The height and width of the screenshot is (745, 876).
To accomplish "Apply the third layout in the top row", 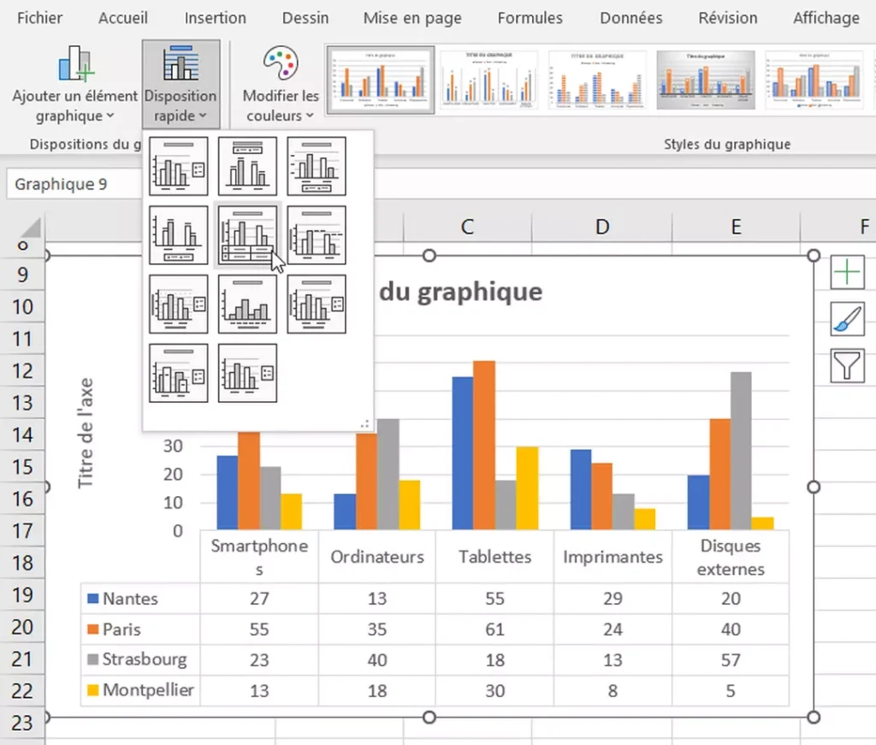I will 317,166.
